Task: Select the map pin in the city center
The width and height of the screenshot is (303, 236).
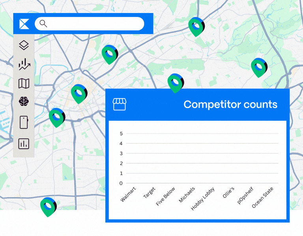Action: [x=79, y=94]
